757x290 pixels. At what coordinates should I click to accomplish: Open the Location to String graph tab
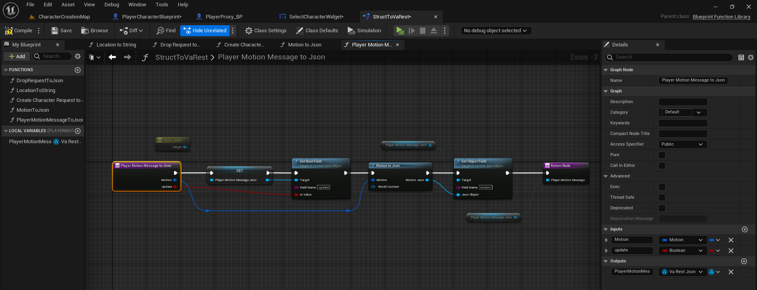(112, 45)
